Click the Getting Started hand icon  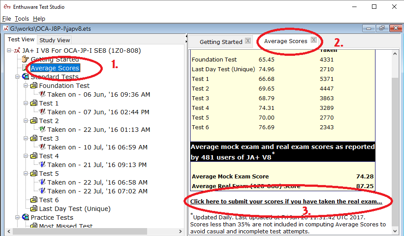25,59
